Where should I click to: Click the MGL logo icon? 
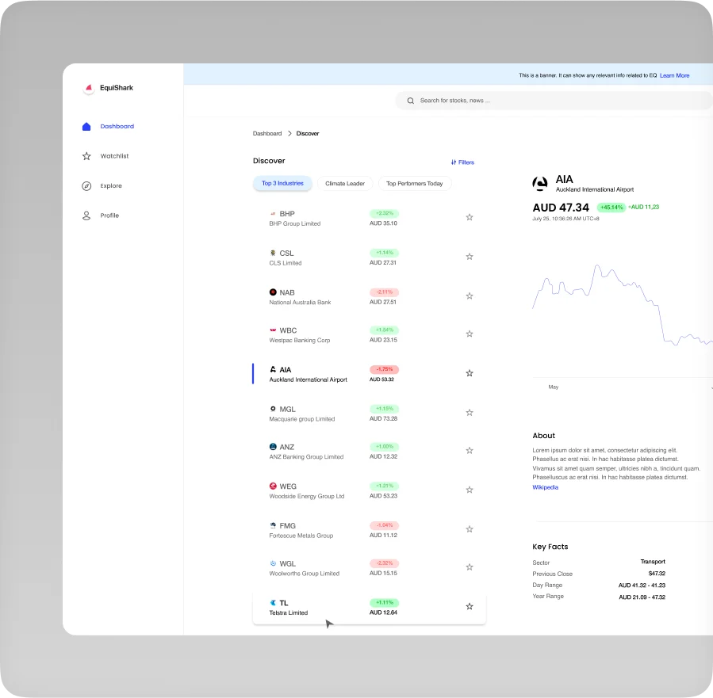pos(273,409)
